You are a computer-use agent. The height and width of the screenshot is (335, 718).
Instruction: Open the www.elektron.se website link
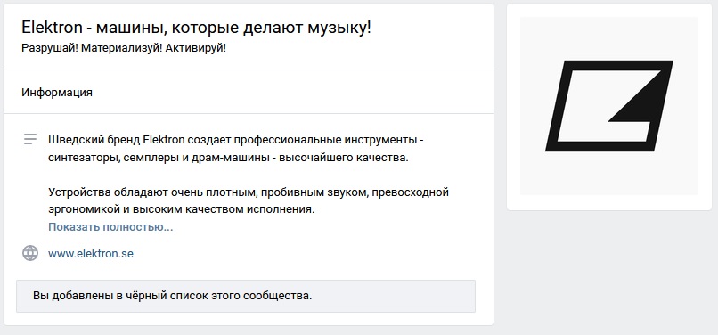(91, 253)
